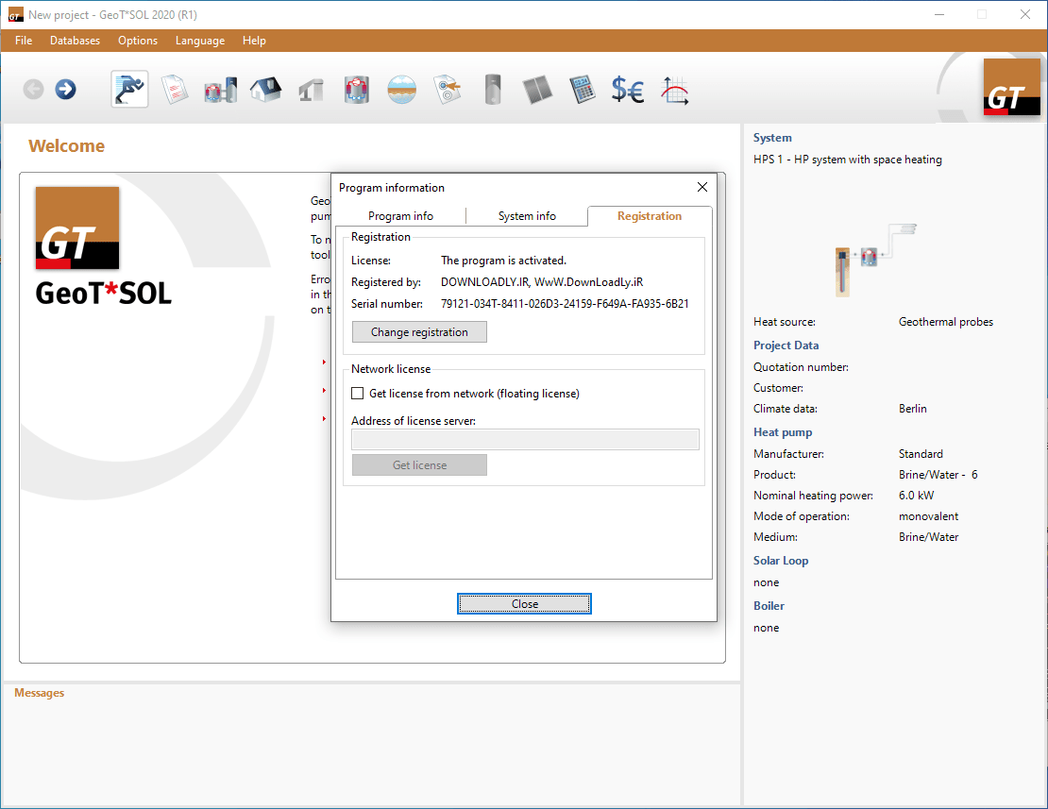
Task: Open the project report icon
Action: tap(175, 89)
